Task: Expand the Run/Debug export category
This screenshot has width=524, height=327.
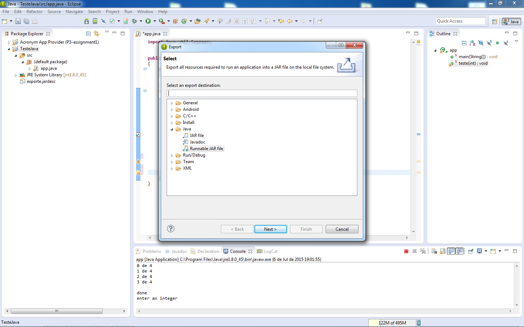Action: [x=172, y=156]
